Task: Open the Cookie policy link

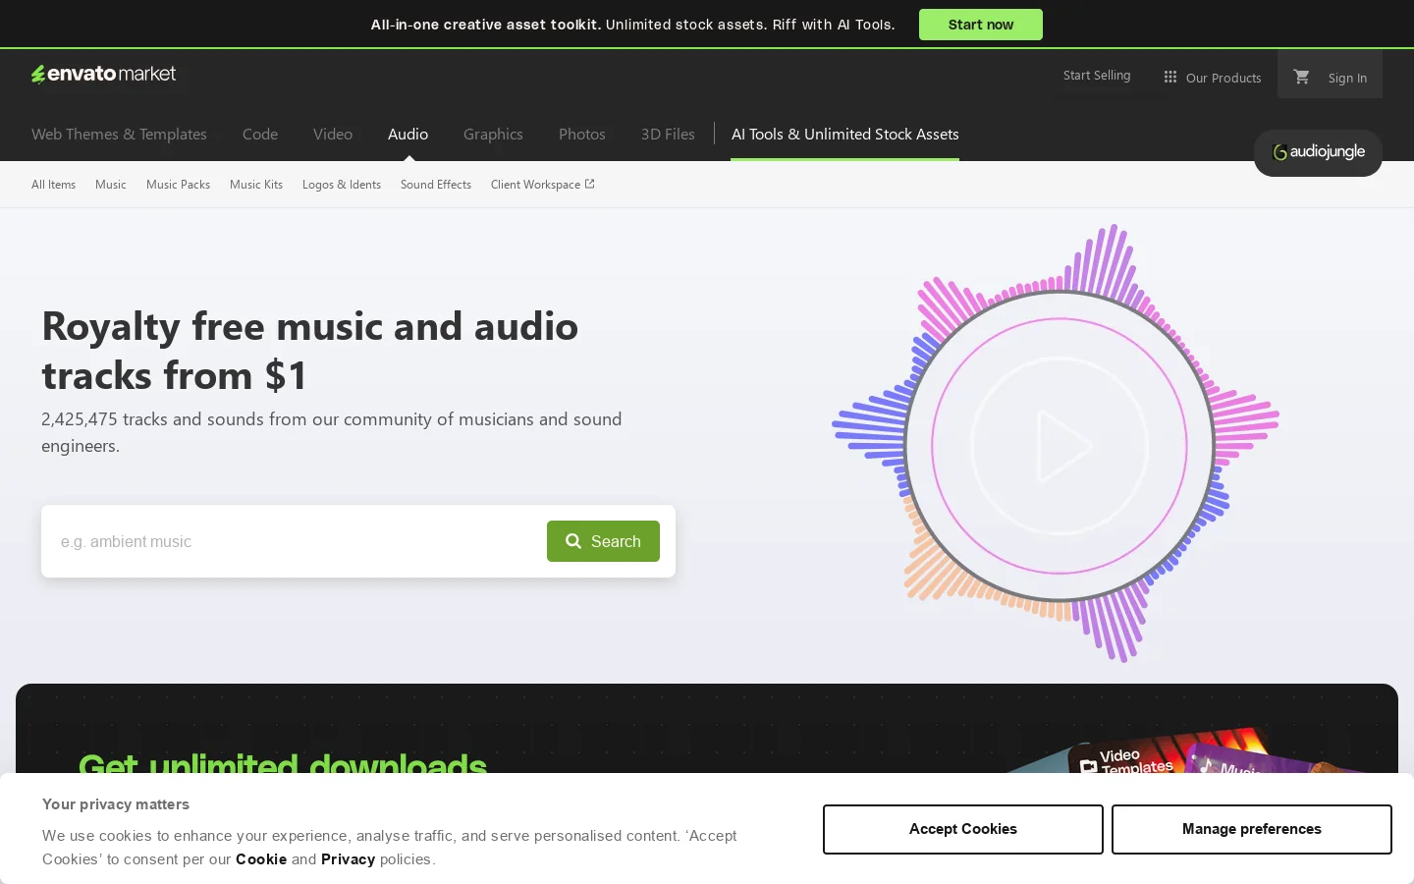Action: [261, 859]
